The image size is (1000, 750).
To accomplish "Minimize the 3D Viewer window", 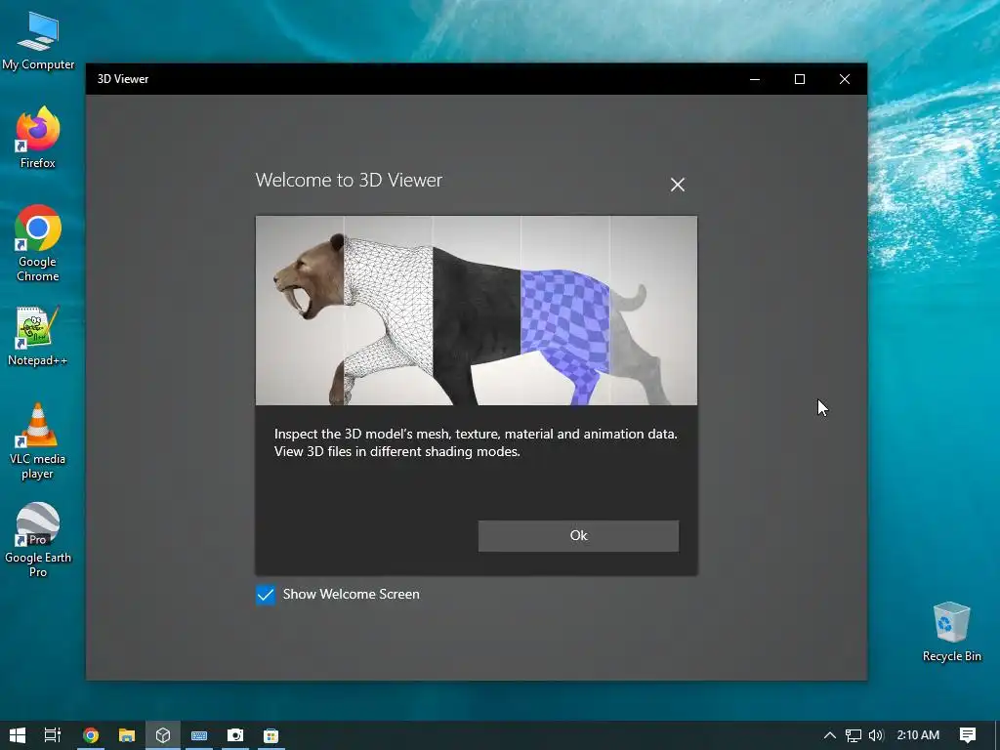I will (x=755, y=79).
